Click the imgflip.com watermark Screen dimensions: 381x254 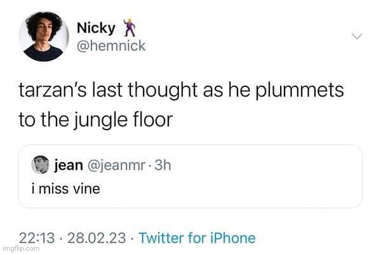(x=21, y=249)
